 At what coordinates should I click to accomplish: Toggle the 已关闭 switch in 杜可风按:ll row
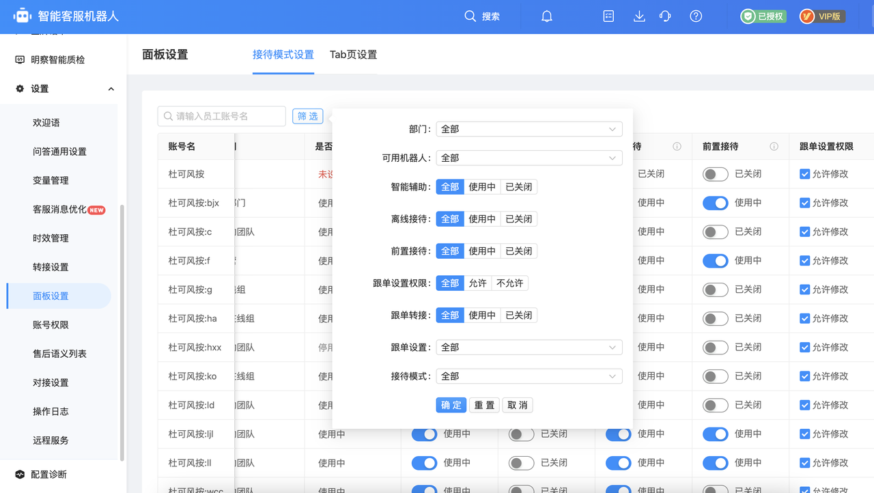522,463
